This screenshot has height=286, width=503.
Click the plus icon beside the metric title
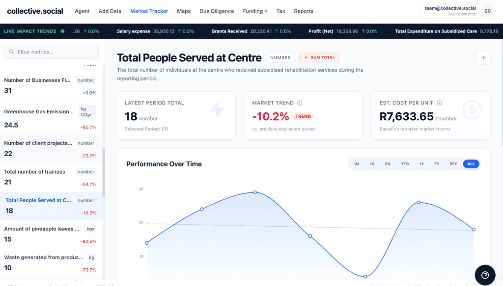click(x=483, y=58)
